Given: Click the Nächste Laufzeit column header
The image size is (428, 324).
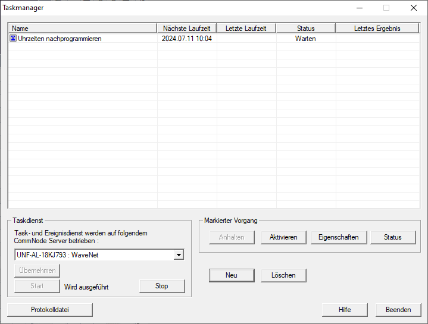Looking at the screenshot, I should (x=187, y=28).
